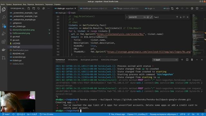Open errors and warnings count in status bar
This screenshot has width=206, height=116.
(x=21, y=114)
